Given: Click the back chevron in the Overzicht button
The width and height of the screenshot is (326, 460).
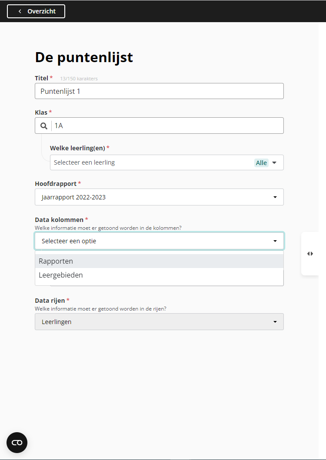Looking at the screenshot, I should click(20, 11).
